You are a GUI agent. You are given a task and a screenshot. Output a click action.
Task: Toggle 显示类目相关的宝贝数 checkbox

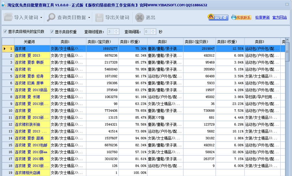point(5,31)
